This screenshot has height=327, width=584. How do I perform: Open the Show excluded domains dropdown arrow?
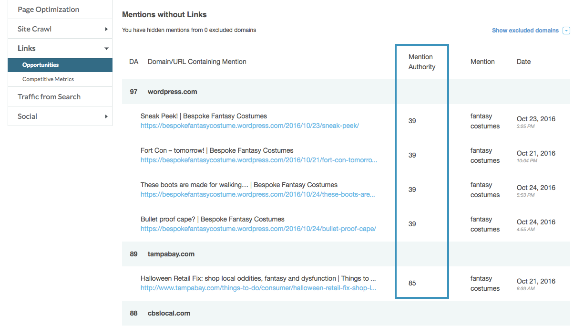point(566,31)
